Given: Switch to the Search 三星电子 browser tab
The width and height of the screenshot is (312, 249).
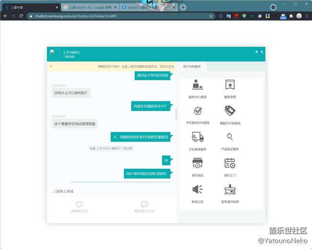Looking at the screenshot, I should pyautogui.click(x=148, y=8).
